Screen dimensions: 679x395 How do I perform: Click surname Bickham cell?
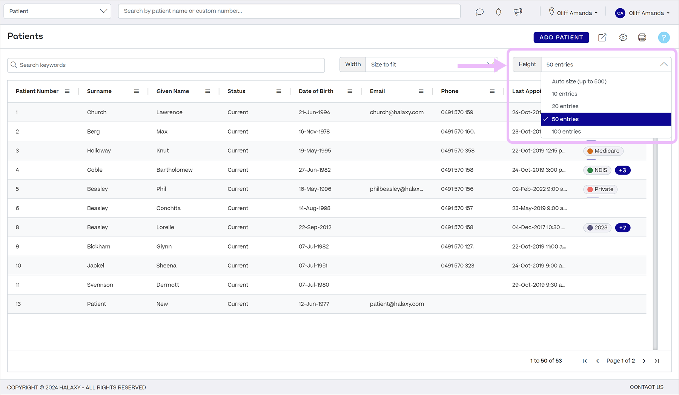point(99,246)
